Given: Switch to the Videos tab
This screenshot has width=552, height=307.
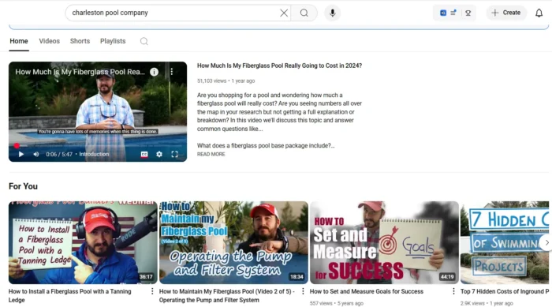Looking at the screenshot, I should [x=49, y=41].
